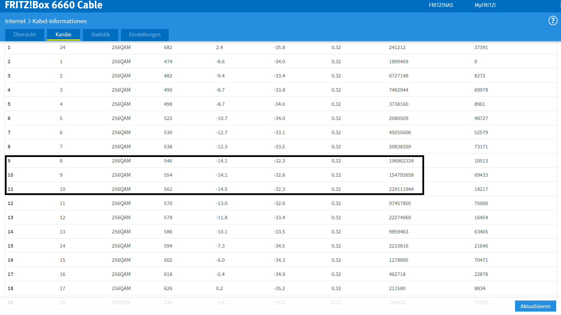This screenshot has width=561, height=315.
Task: Click value 462718 in row 17
Action: tap(397, 274)
